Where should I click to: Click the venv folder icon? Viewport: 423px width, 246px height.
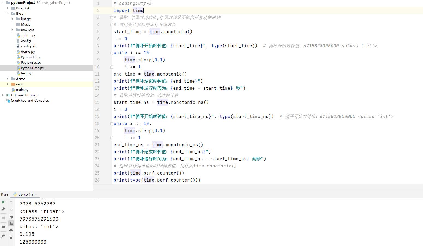tap(13, 84)
